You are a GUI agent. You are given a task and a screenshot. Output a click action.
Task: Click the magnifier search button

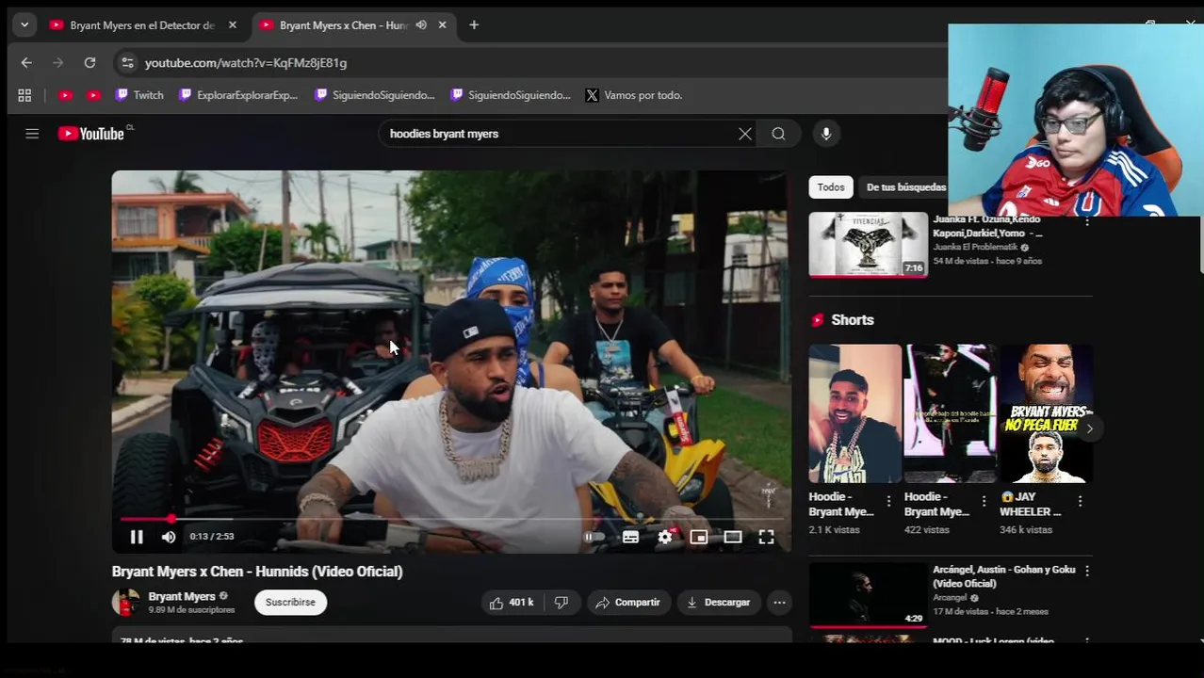tap(778, 134)
